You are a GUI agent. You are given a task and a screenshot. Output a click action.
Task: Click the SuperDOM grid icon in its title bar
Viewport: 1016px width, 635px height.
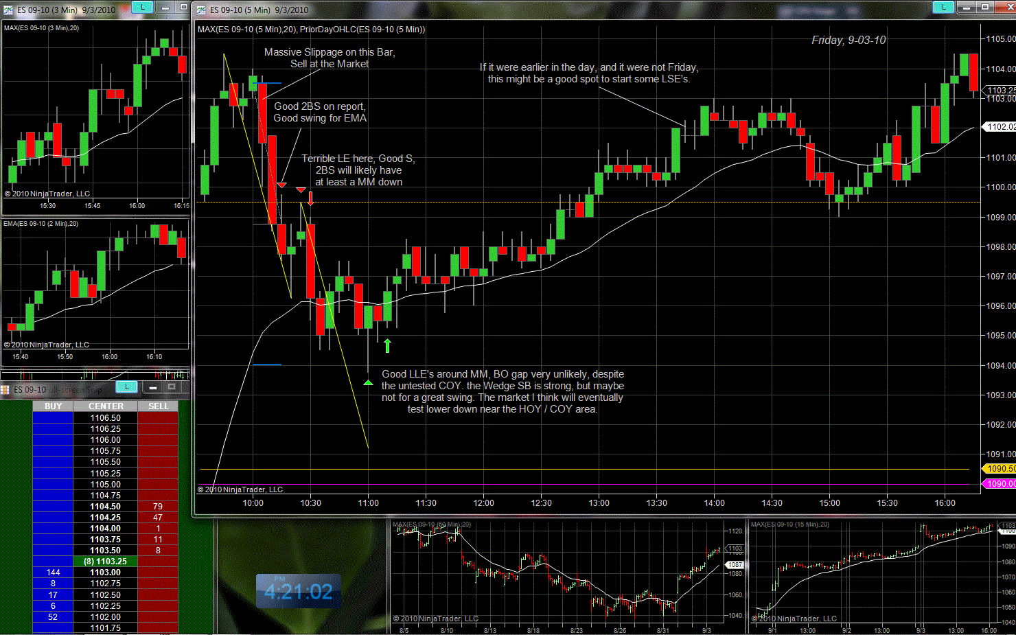coord(5,389)
